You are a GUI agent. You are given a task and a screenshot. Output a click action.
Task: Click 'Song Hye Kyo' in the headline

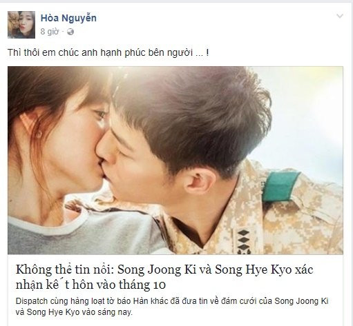point(254,269)
